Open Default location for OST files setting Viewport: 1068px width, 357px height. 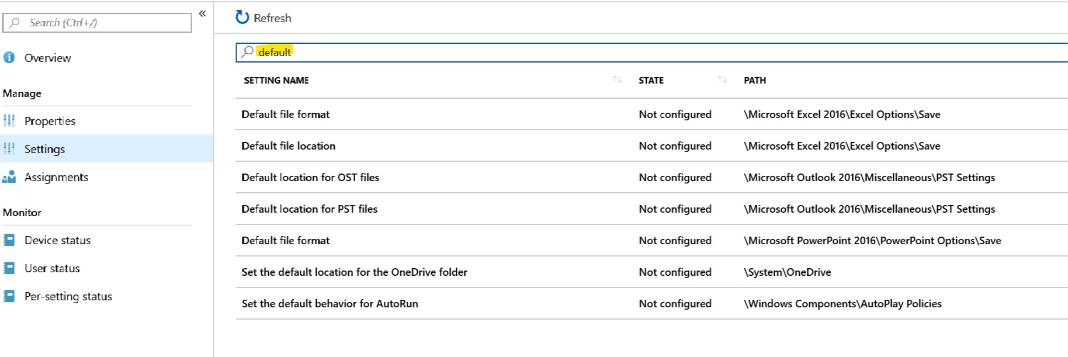tap(310, 178)
